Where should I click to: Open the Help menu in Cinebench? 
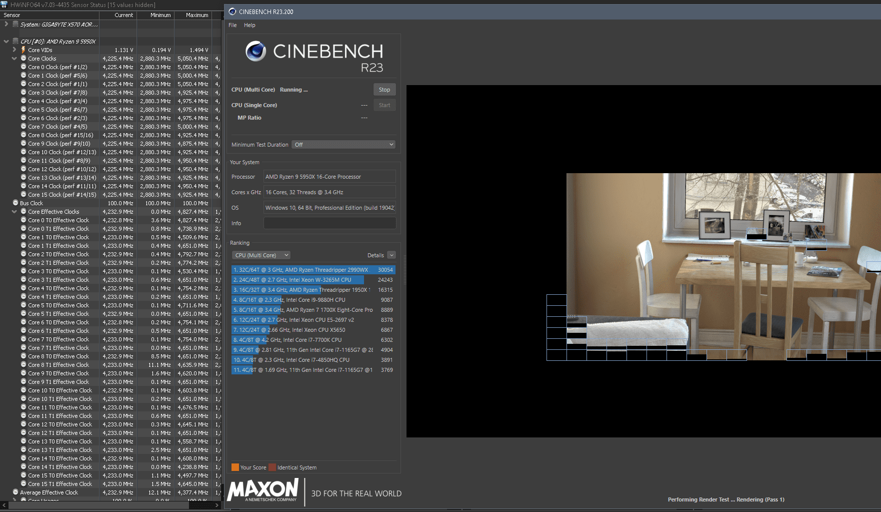[x=249, y=25]
